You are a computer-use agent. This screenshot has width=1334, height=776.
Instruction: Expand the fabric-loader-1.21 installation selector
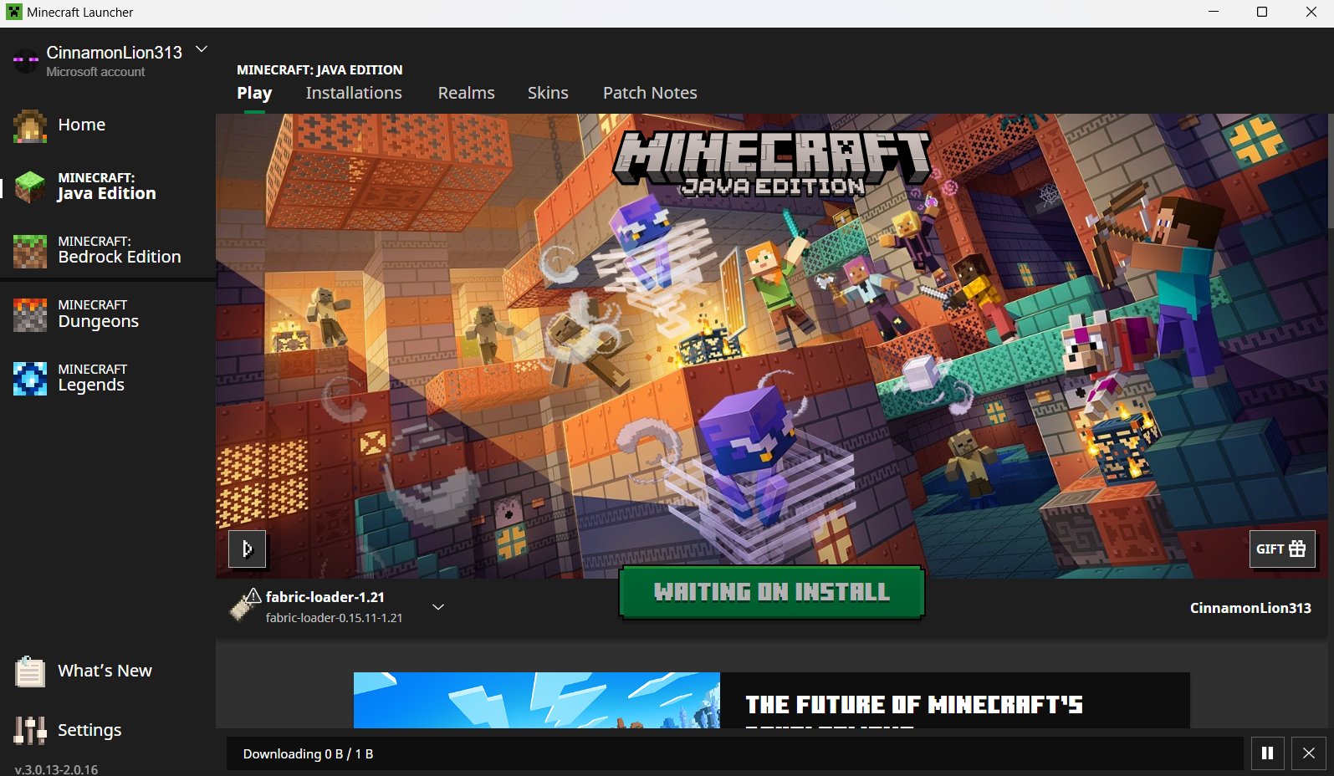point(437,607)
